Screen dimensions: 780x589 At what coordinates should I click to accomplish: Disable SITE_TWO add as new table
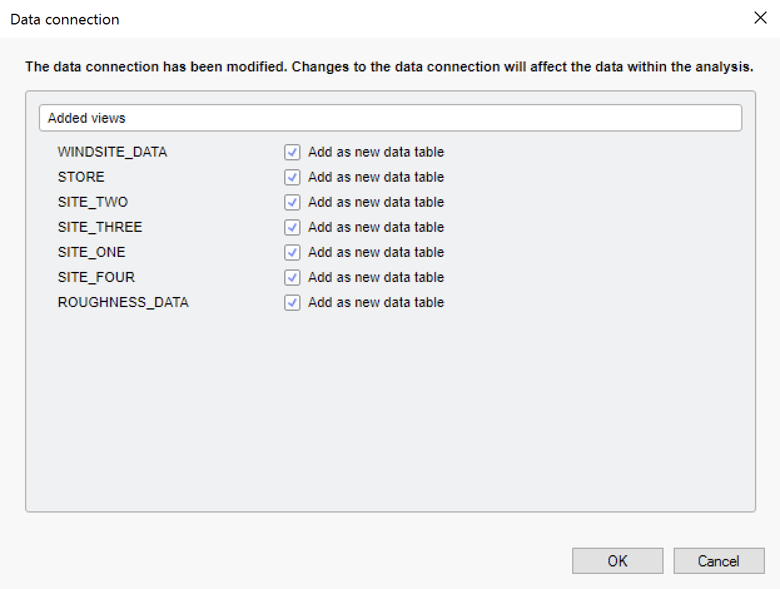pos(292,202)
